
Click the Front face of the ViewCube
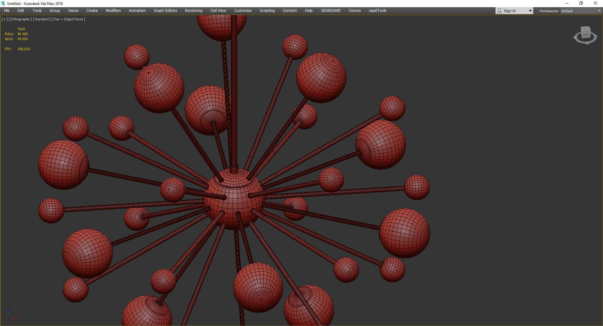pos(586,34)
